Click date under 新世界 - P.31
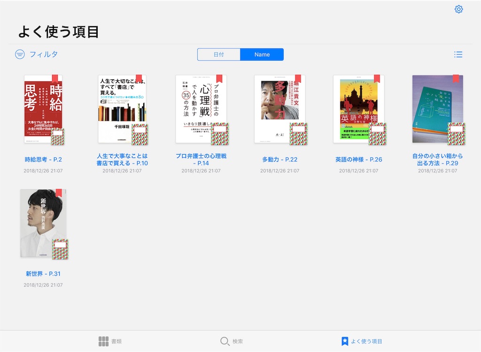The width and height of the screenshot is (481, 352). click(43, 285)
